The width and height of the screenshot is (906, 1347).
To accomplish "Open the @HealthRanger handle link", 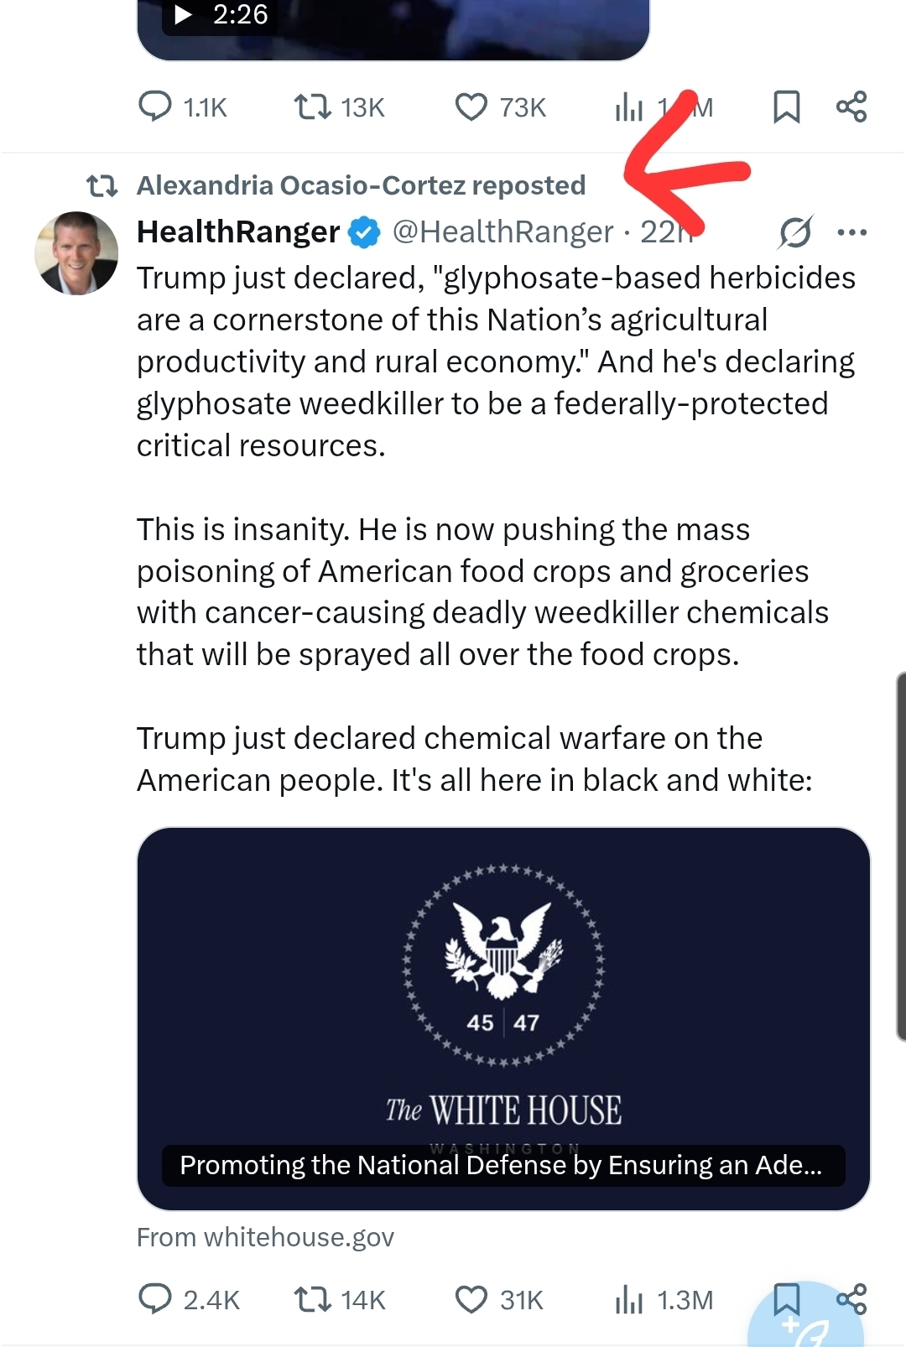I will [502, 232].
